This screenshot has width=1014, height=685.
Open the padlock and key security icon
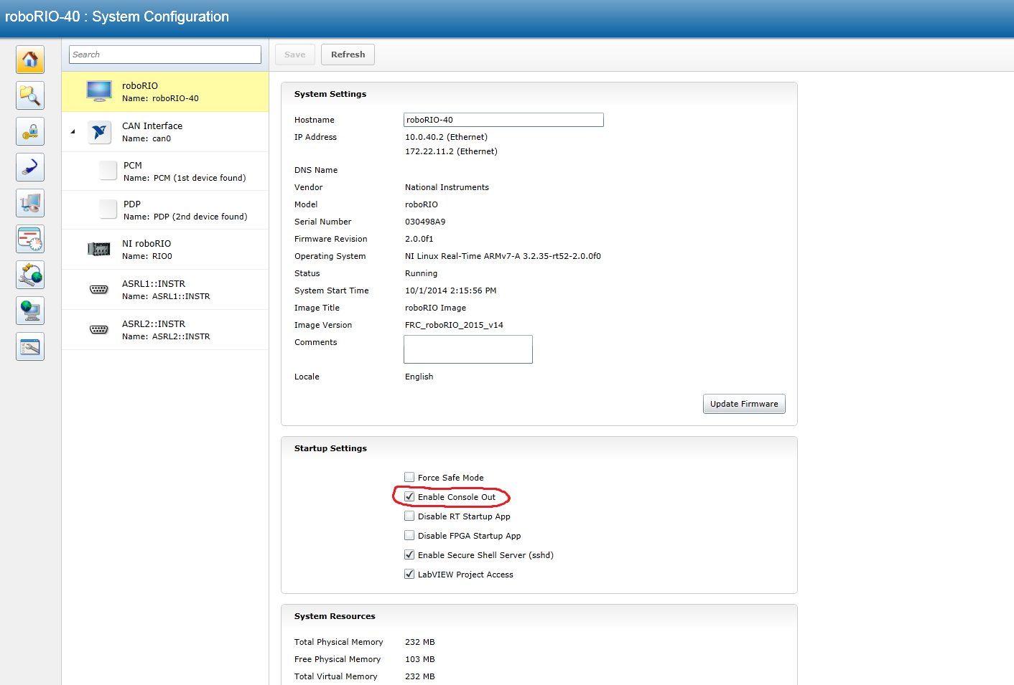click(x=30, y=131)
